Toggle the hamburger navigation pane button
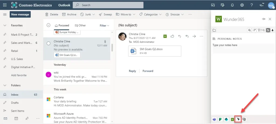This screenshot has width=276, height=124. click(5, 14)
